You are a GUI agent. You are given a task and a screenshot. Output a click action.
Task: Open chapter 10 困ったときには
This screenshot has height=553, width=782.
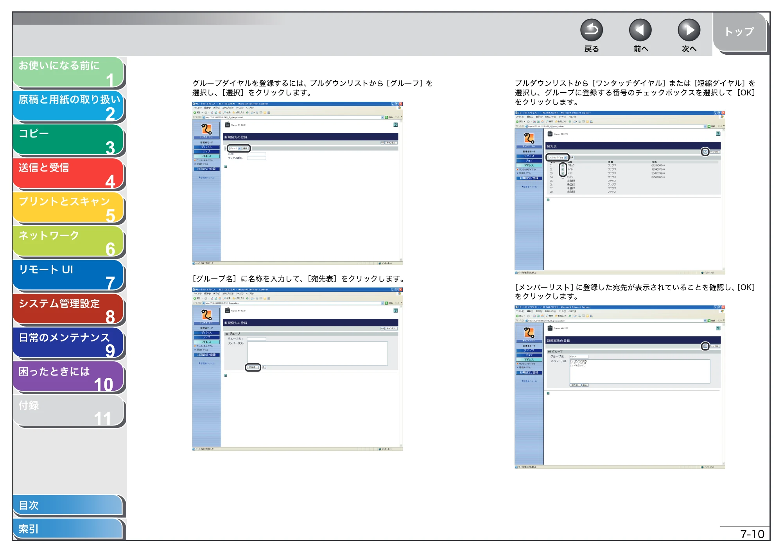tap(68, 377)
